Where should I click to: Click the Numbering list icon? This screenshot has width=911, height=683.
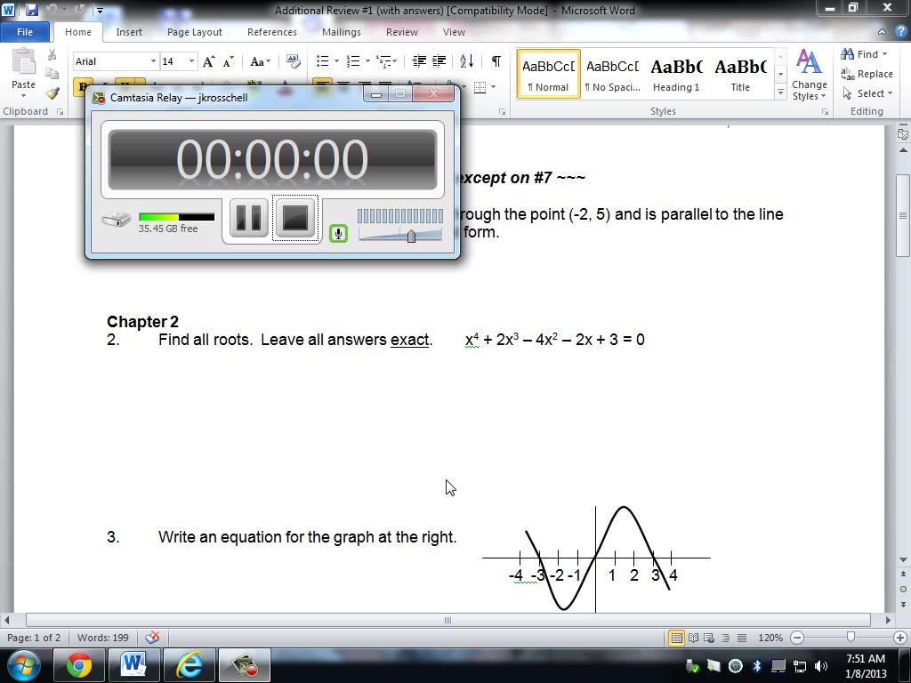coord(352,61)
